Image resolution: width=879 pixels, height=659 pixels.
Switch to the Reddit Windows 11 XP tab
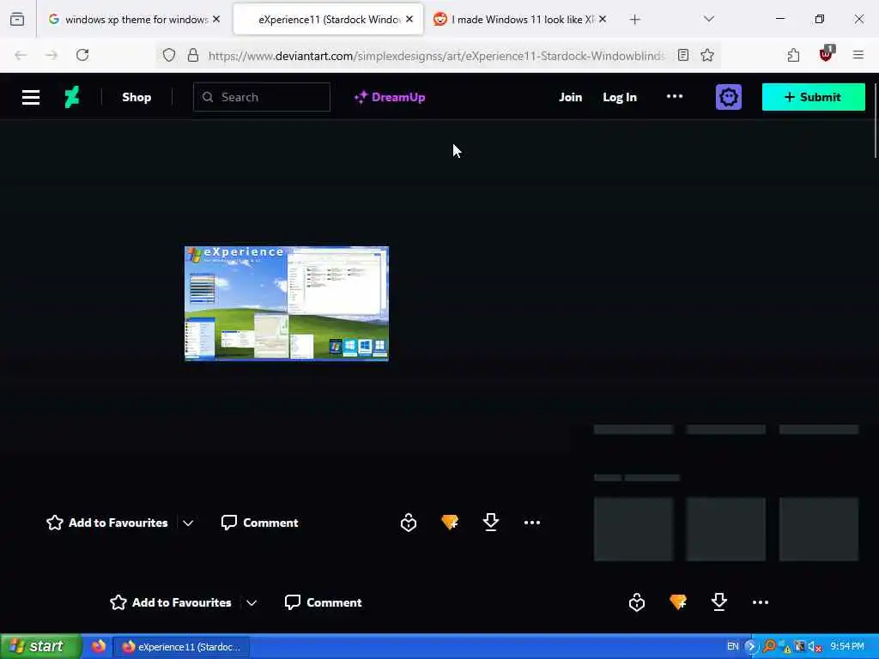point(520,19)
